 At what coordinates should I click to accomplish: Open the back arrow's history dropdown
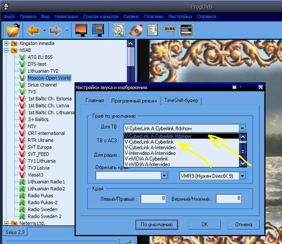pyautogui.click(x=44, y=30)
